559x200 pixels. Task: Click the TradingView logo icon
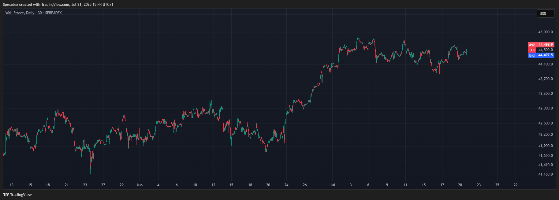[6, 194]
